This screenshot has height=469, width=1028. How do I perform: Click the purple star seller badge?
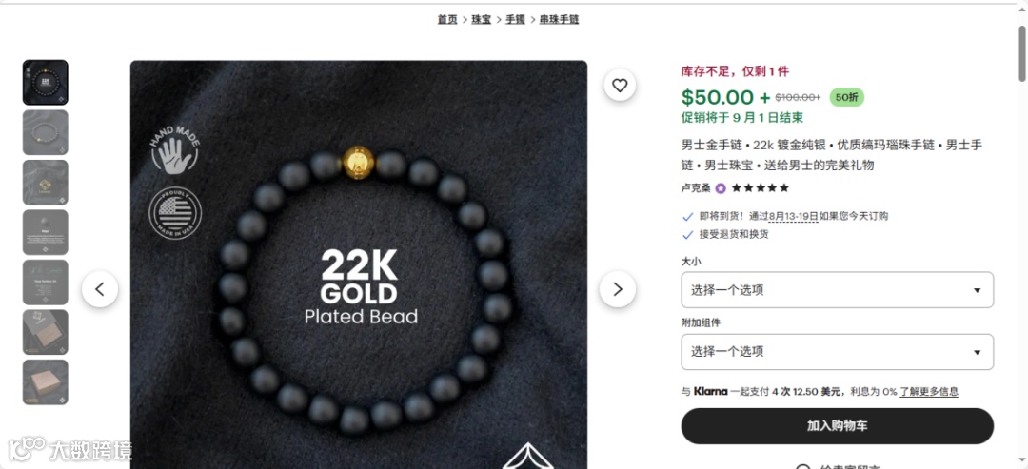pos(721,188)
